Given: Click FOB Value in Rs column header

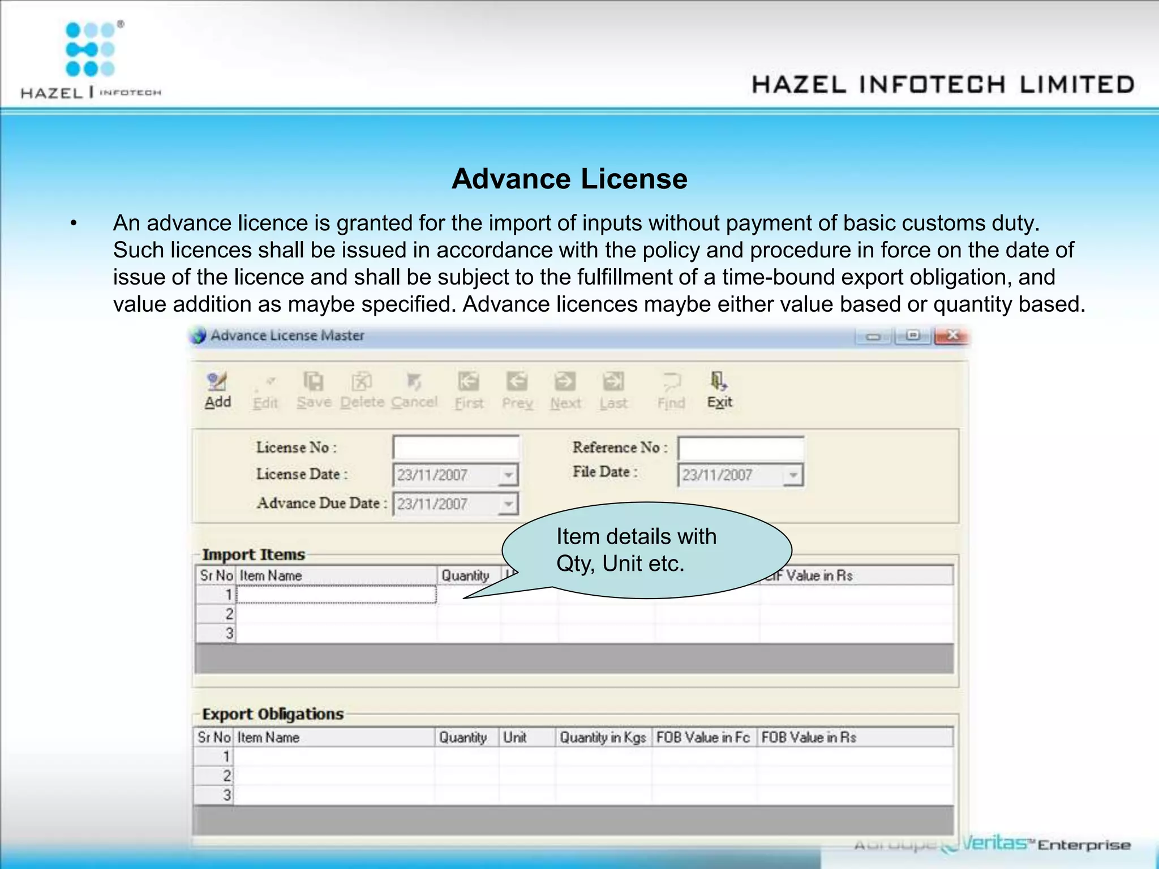Looking at the screenshot, I should tap(855, 737).
